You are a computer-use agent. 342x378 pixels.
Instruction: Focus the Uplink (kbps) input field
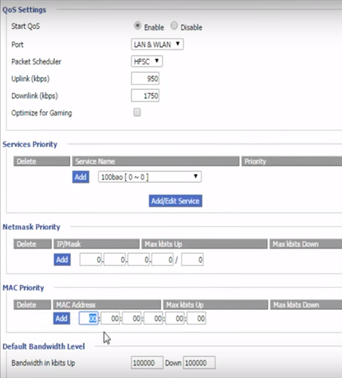click(145, 79)
